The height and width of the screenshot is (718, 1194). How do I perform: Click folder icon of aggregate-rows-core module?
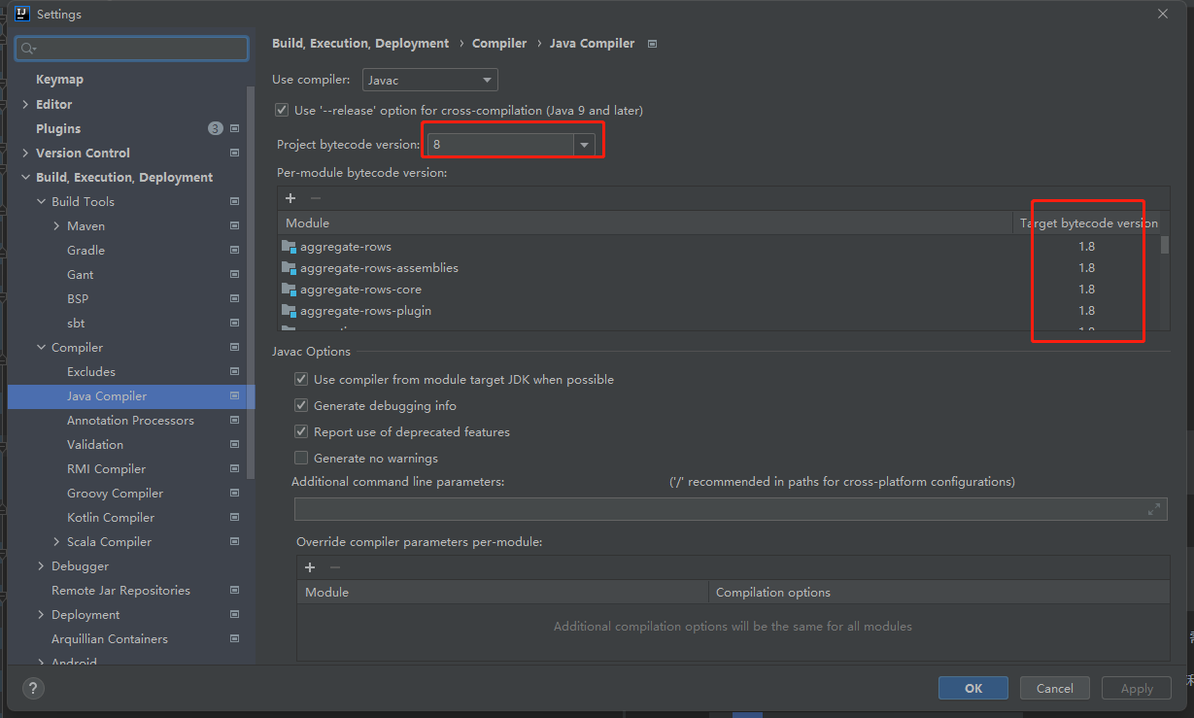coord(289,290)
